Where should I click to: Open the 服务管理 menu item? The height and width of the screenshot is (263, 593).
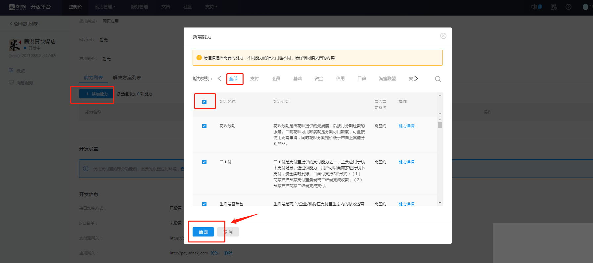click(x=139, y=7)
